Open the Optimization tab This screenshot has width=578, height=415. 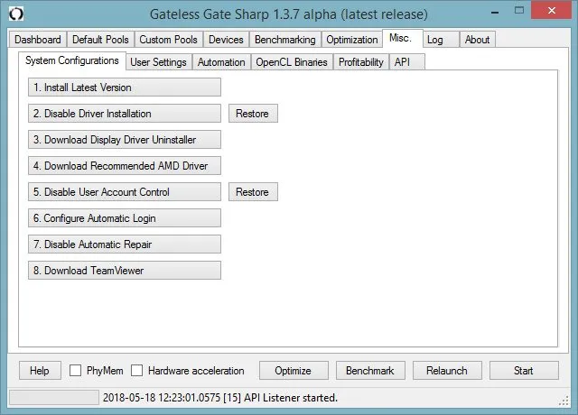point(351,40)
